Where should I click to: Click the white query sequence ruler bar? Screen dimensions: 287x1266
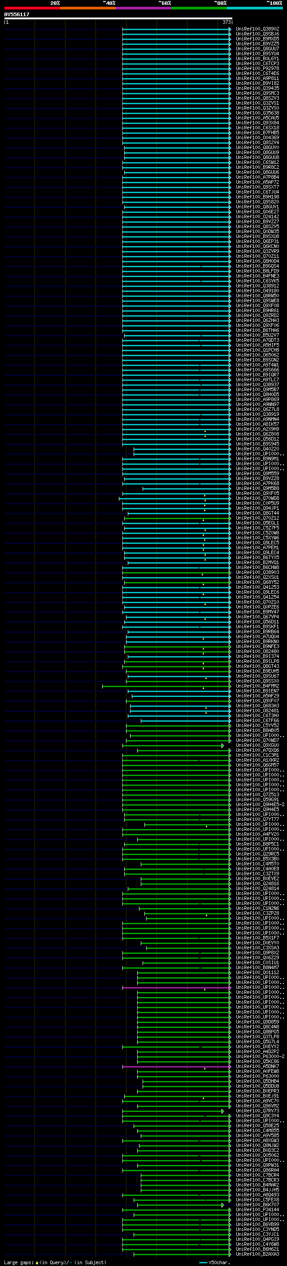click(x=118, y=18)
